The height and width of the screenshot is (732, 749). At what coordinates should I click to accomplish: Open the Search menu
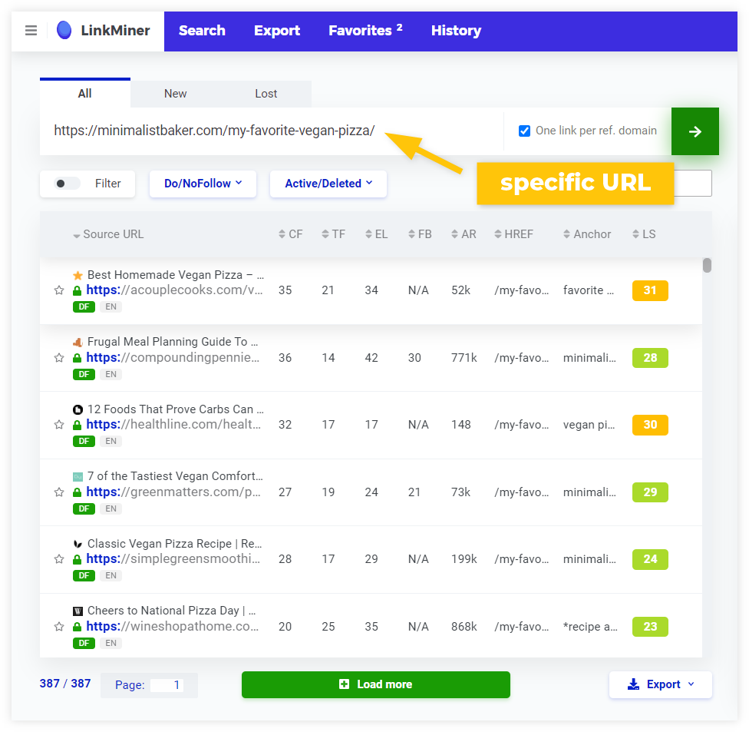tap(202, 31)
